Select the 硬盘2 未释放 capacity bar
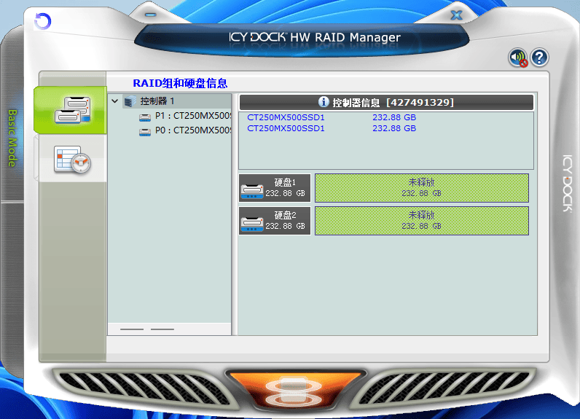 [421, 220]
